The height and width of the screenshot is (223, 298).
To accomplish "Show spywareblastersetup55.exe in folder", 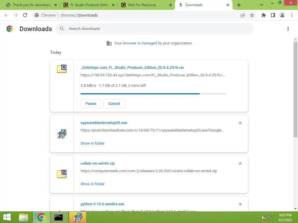I will (x=93, y=143).
